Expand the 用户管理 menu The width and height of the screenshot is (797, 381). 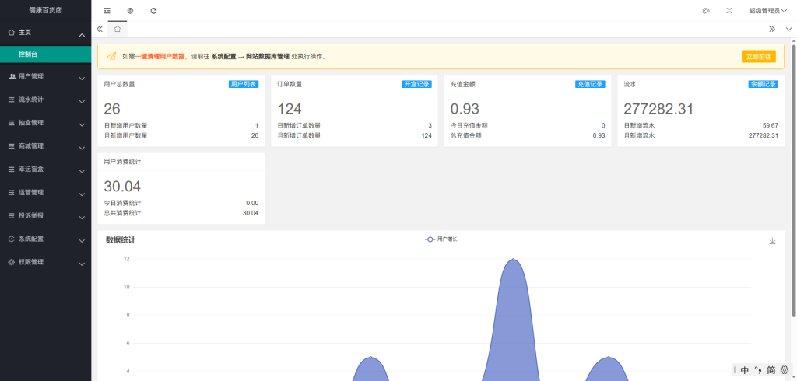46,77
